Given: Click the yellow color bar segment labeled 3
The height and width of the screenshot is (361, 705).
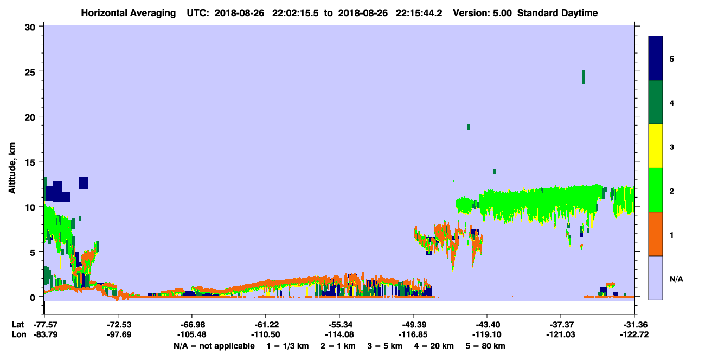Looking at the screenshot, I should (656, 146).
